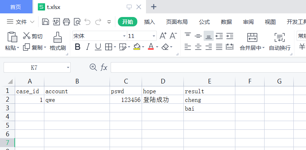
Task: Apply yellow fill color bucket
Action: coord(137,47)
